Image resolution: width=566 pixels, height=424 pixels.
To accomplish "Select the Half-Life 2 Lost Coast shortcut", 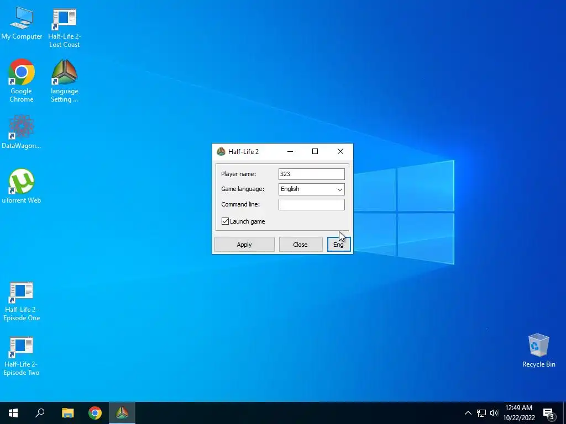I will point(64,28).
